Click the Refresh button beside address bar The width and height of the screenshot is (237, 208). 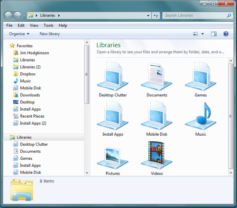click(x=156, y=16)
